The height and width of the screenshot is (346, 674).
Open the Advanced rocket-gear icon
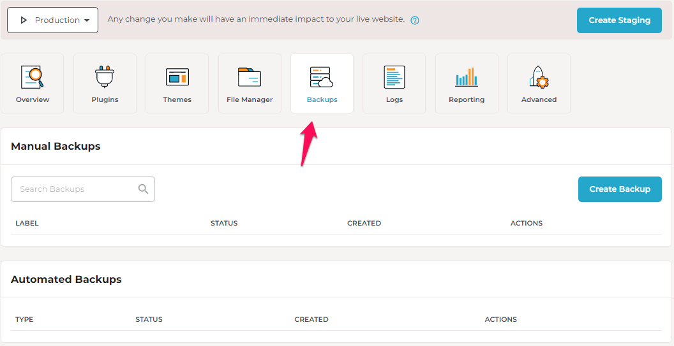(x=539, y=77)
